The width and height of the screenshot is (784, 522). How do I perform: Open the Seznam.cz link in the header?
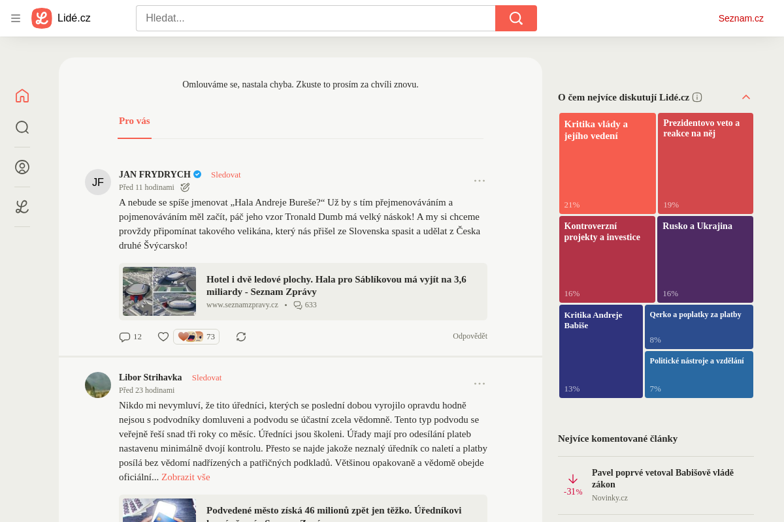point(741,18)
